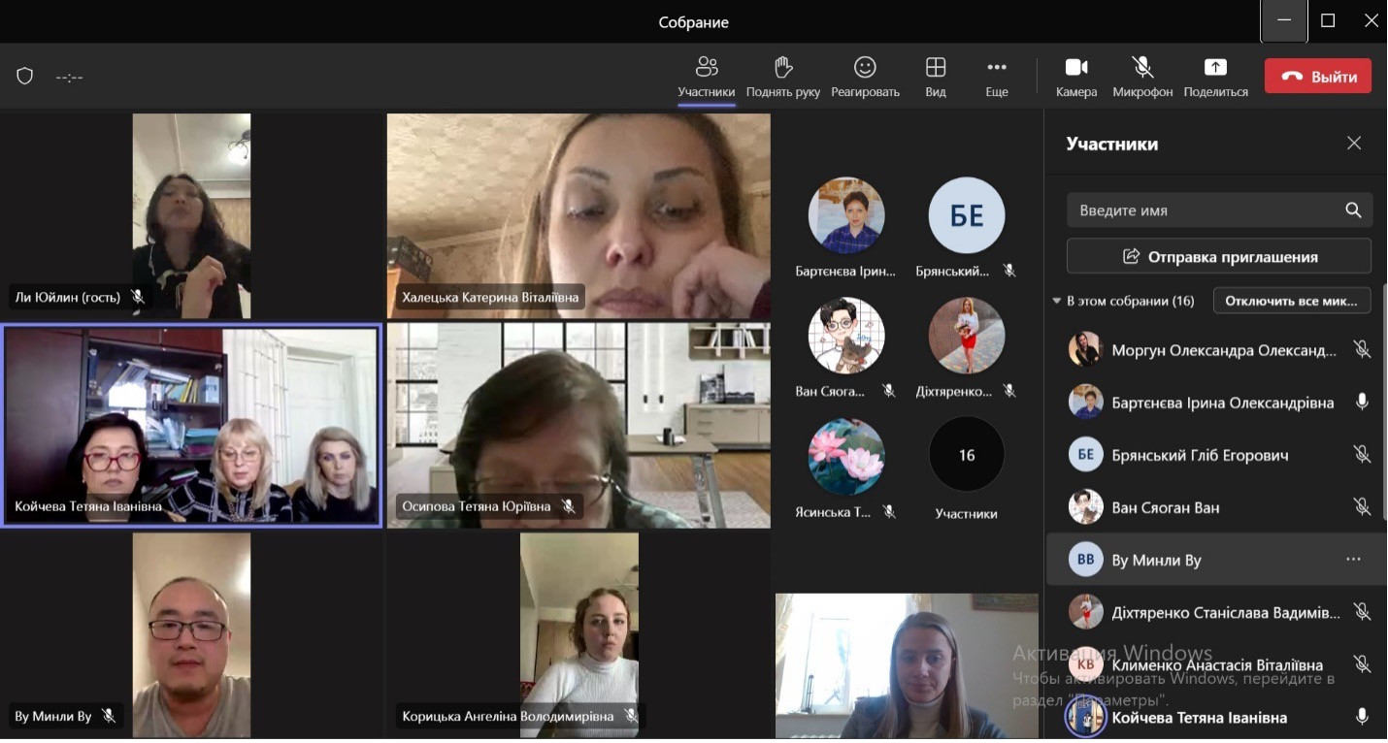Close the Участники side panel
This screenshot has width=1388, height=743.
[1354, 144]
